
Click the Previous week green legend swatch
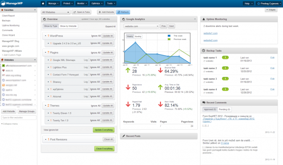169,39
